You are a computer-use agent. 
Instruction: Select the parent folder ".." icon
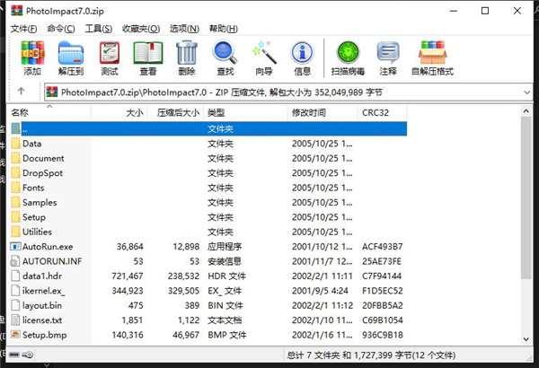16,128
